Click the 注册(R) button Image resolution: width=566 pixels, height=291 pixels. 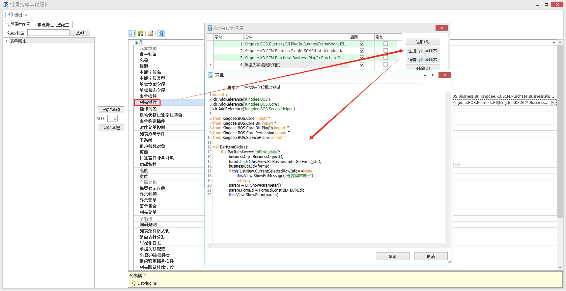point(423,42)
